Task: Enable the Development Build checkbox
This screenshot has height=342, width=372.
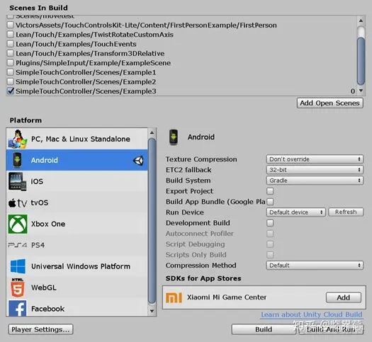Action: tap(270, 223)
